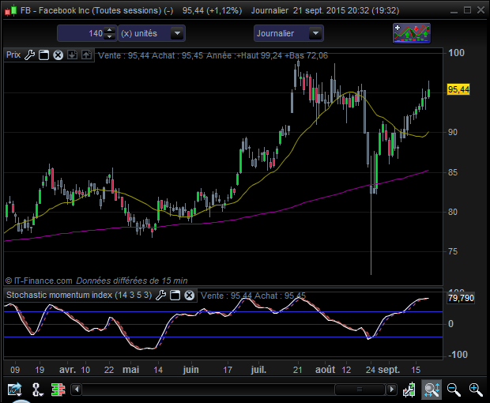Detach the Stochastic momentum index panel
The width and height of the screenshot is (490, 403).
point(175,295)
